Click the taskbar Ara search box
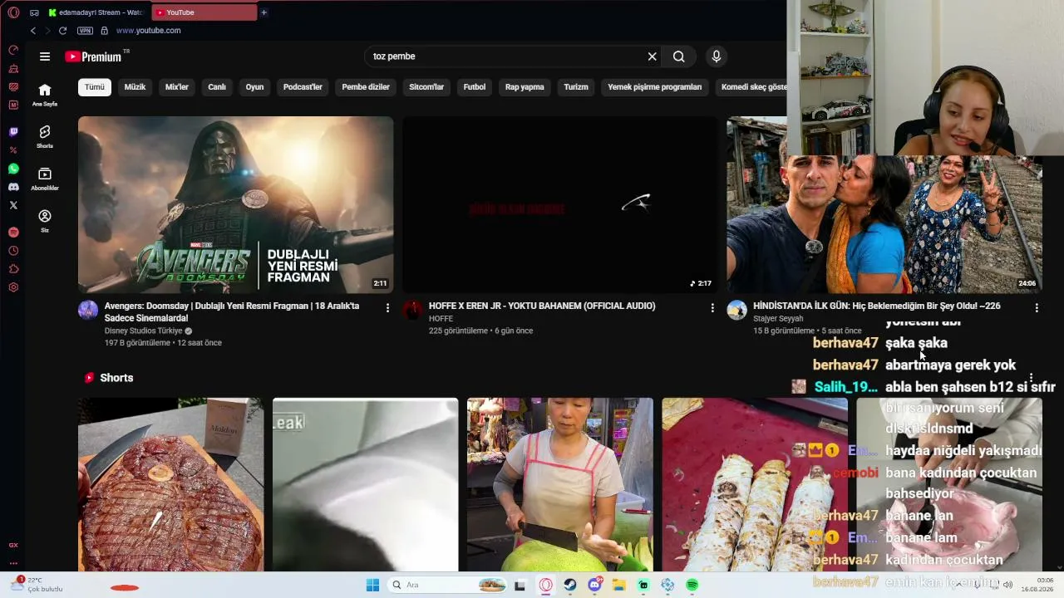This screenshot has height=598, width=1064. coord(447,585)
